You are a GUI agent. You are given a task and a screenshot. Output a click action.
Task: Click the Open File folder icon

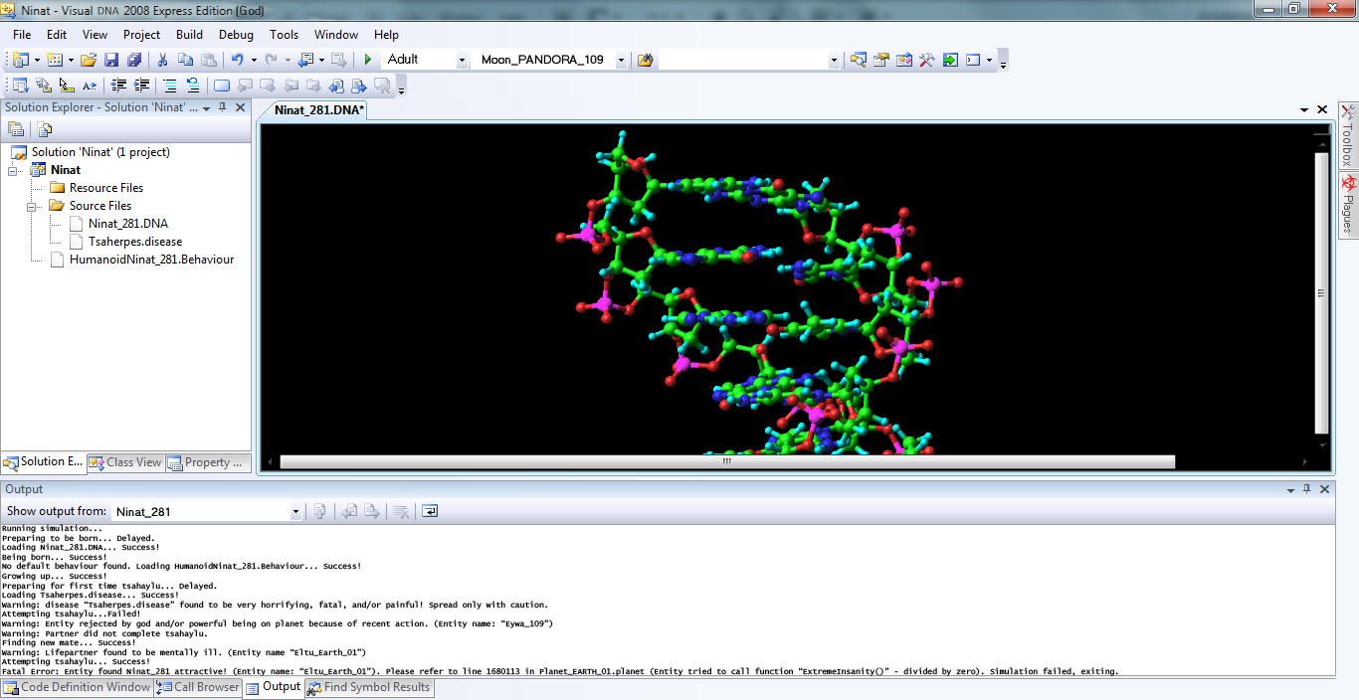click(x=89, y=60)
